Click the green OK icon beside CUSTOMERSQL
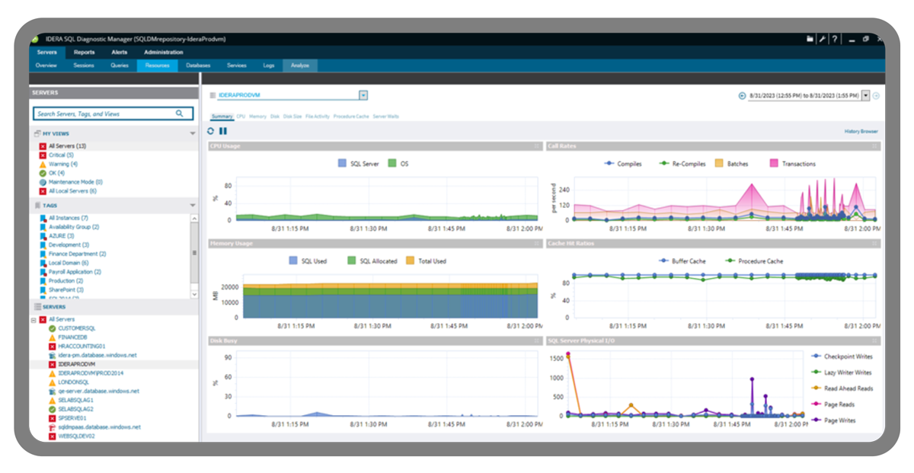 click(53, 328)
